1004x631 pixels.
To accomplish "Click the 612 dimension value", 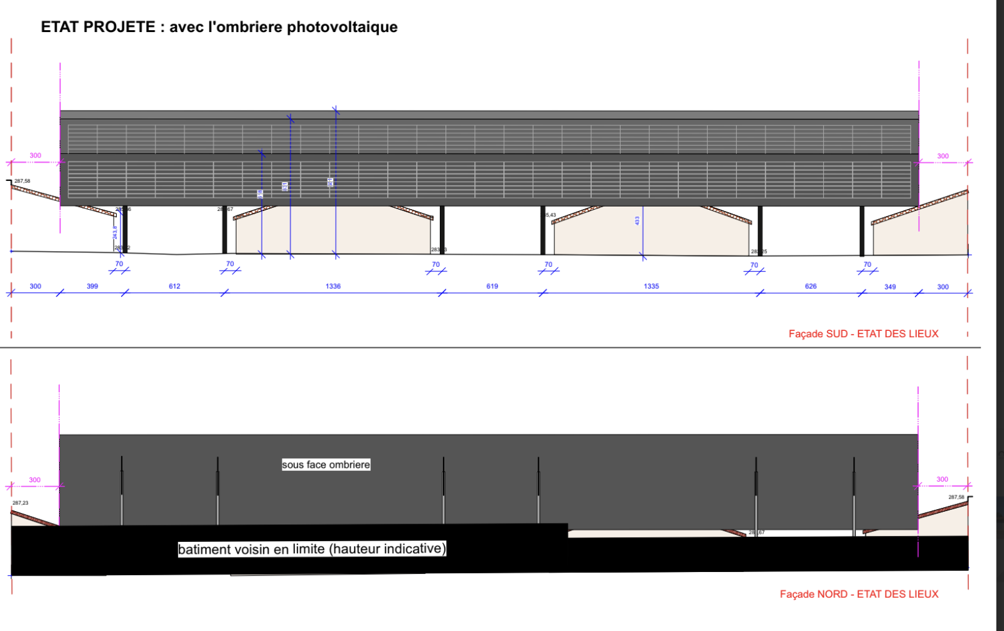I will tap(174, 286).
